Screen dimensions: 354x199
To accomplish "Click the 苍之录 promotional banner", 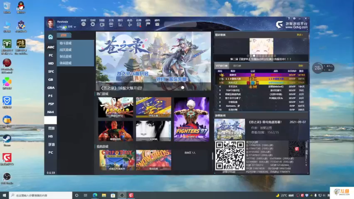I will click(x=153, y=61).
